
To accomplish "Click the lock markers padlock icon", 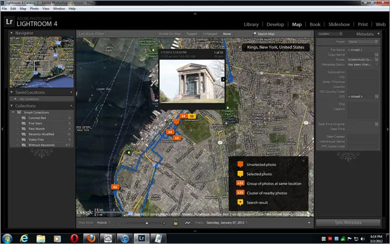I will coord(175,222).
